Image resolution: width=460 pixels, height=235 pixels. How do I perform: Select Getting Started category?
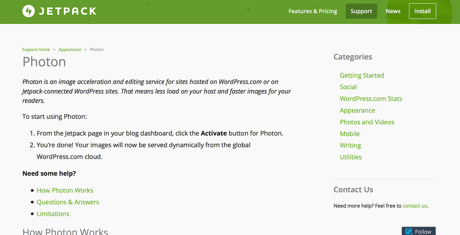click(x=362, y=75)
